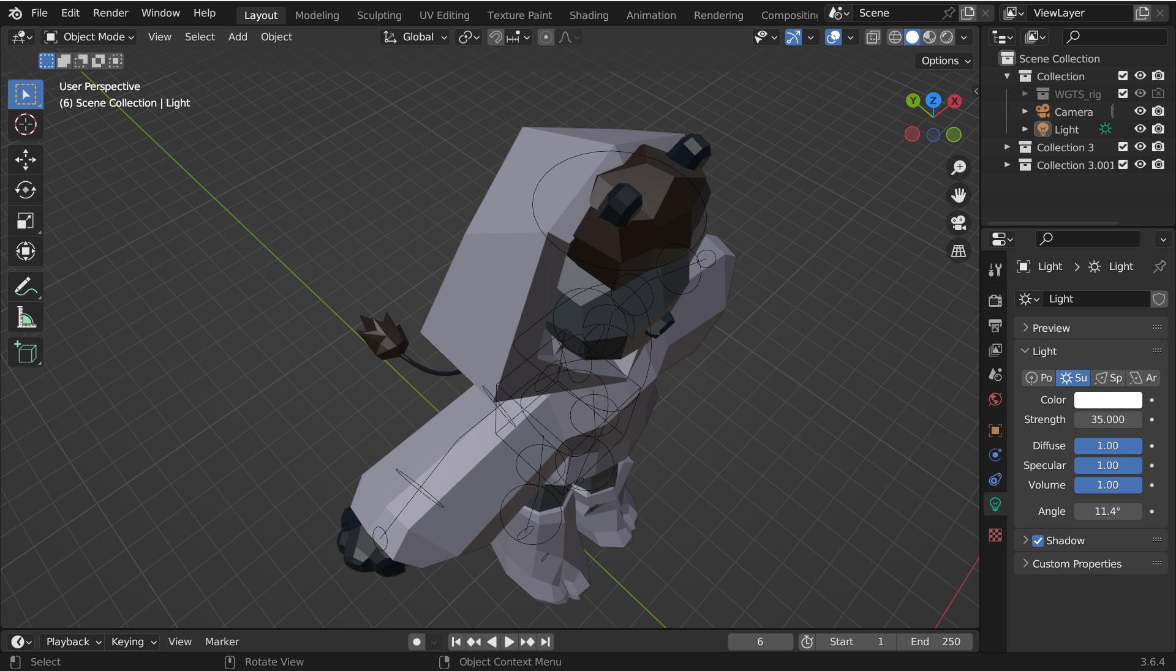Image resolution: width=1176 pixels, height=671 pixels.
Task: Select the Select Box tool
Action: 26,94
